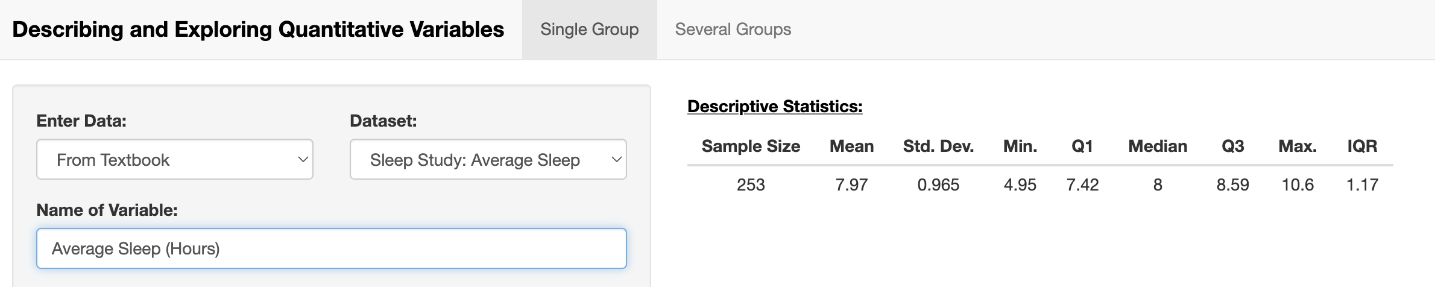Click the app title heading
Image resolution: width=1435 pixels, height=287 pixels.
click(x=258, y=30)
